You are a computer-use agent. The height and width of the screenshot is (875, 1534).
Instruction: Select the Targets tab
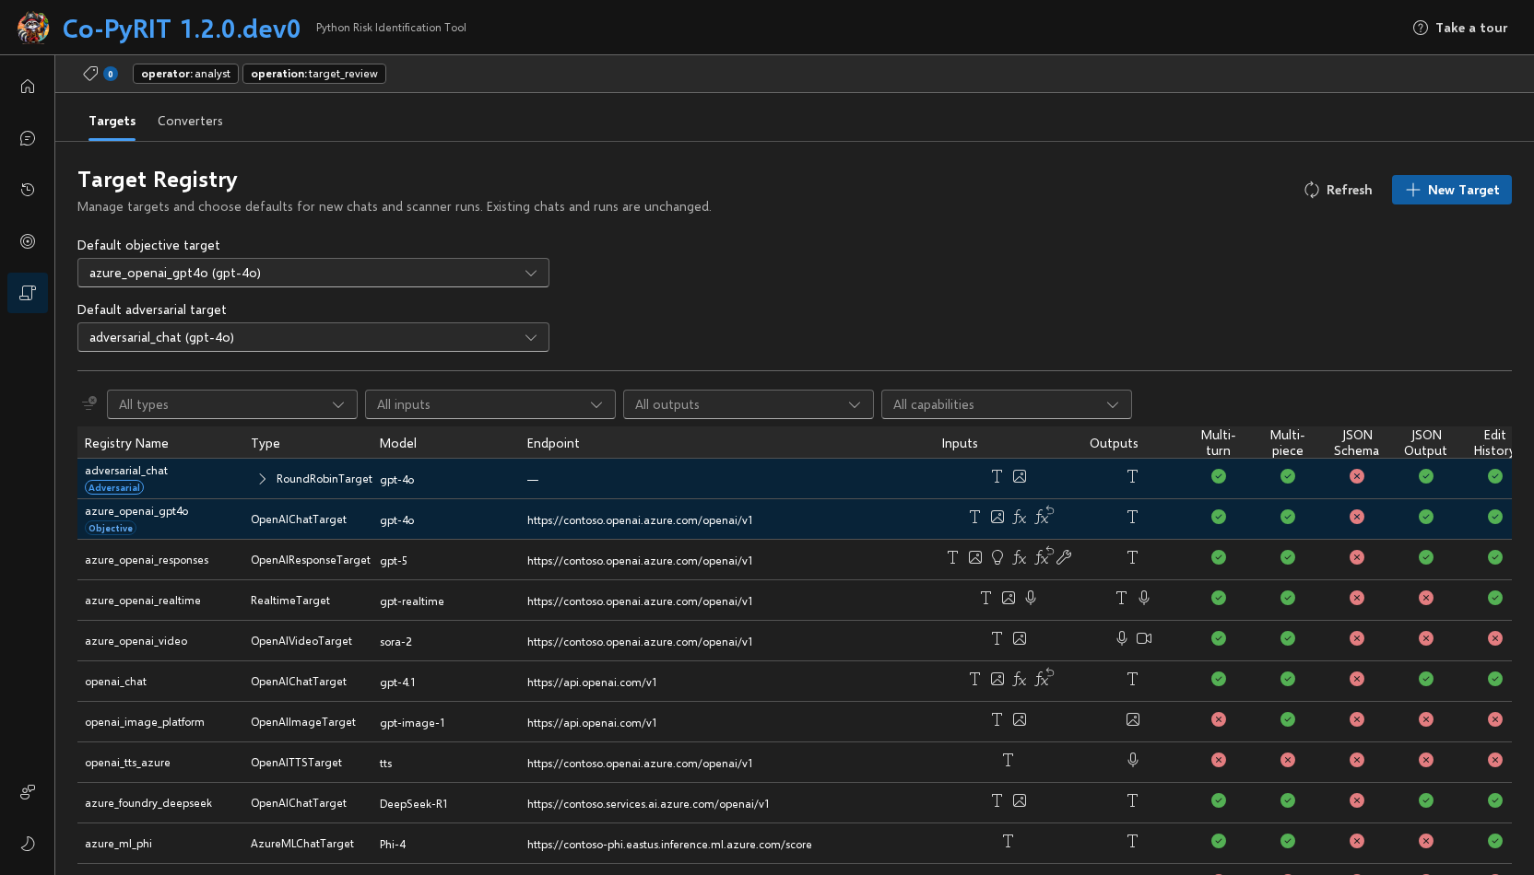tap(112, 121)
